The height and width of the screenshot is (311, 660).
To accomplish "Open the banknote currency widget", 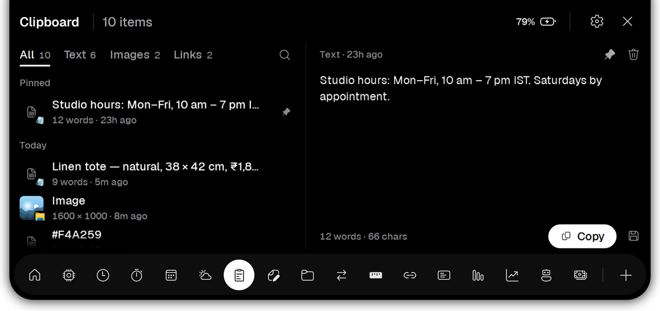I will pyautogui.click(x=580, y=275).
